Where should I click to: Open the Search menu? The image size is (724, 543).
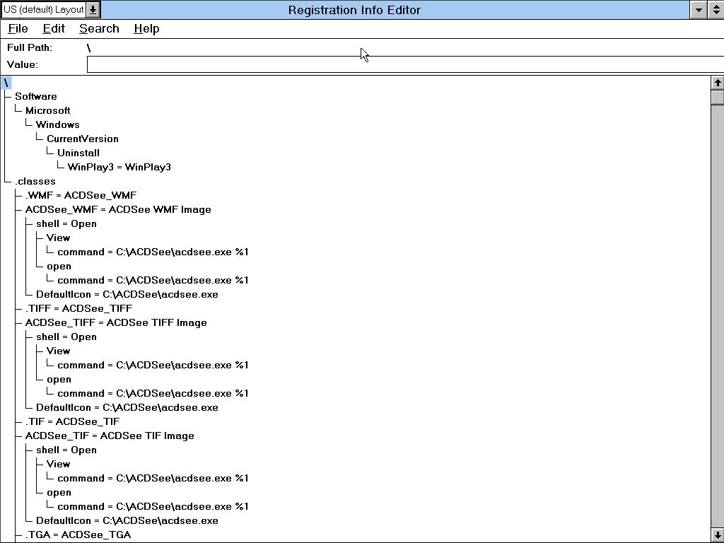(x=99, y=28)
